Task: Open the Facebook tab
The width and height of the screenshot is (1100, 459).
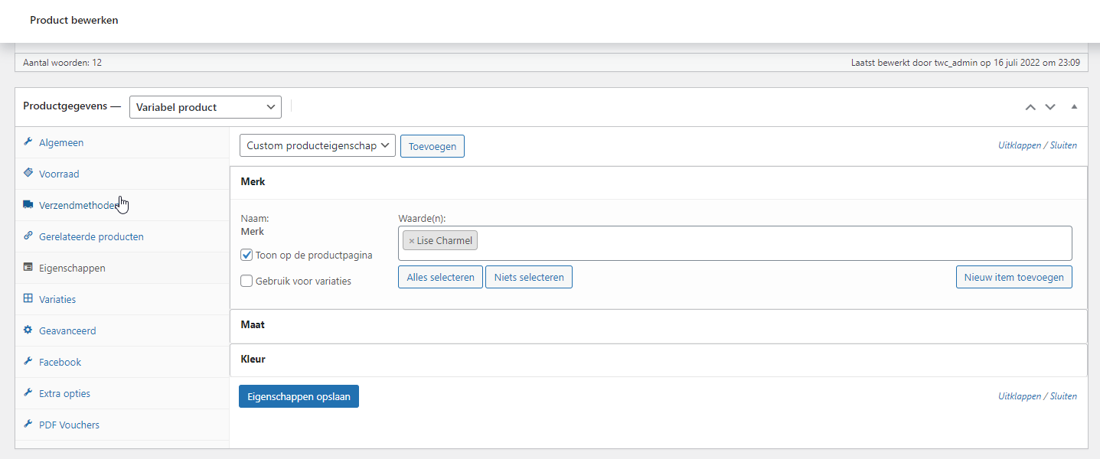Action: pyautogui.click(x=122, y=362)
